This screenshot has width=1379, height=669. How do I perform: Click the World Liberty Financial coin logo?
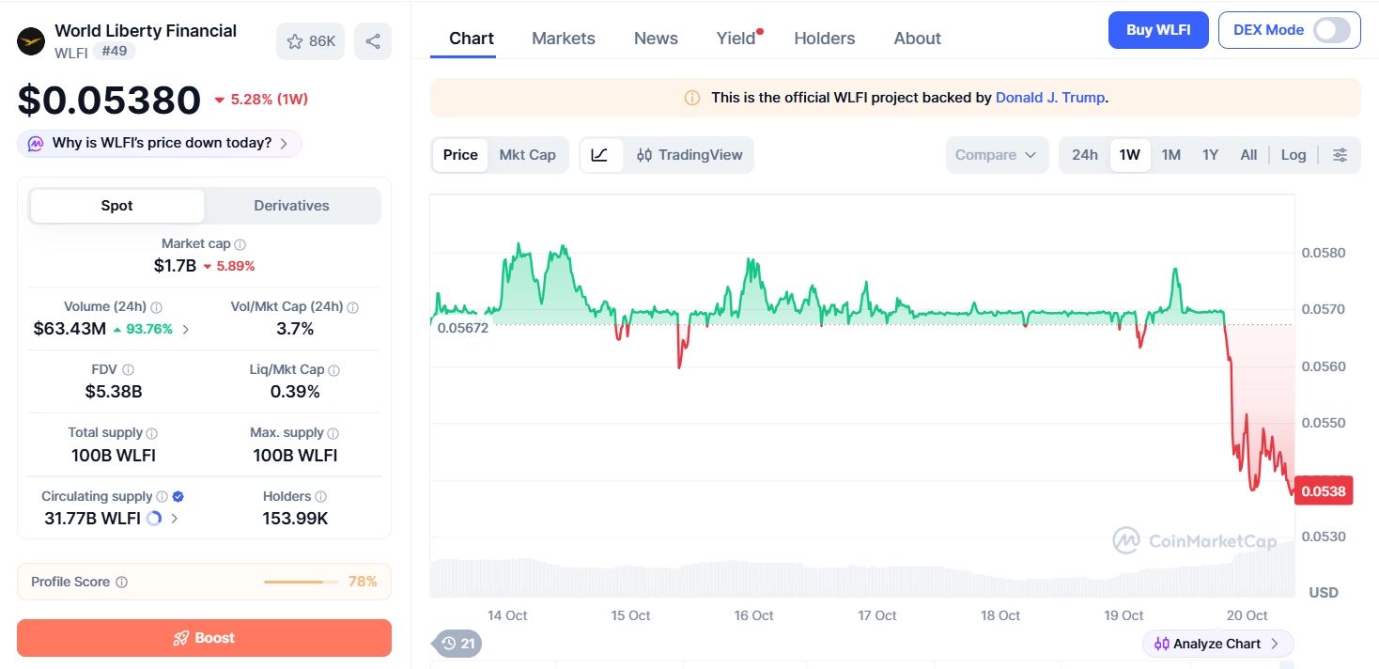click(32, 41)
